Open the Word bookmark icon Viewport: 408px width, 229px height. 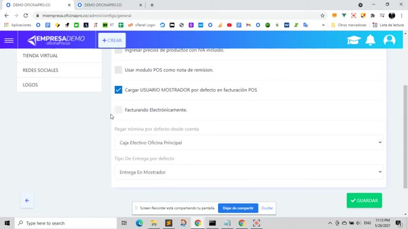(286, 25)
